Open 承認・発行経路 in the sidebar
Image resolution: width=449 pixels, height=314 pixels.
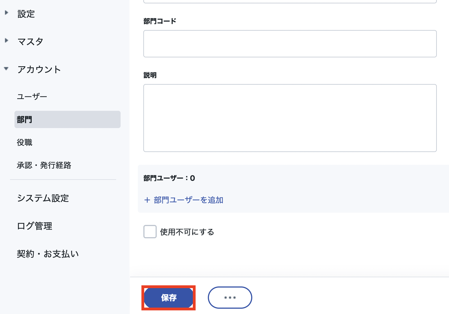pyautogui.click(x=44, y=165)
